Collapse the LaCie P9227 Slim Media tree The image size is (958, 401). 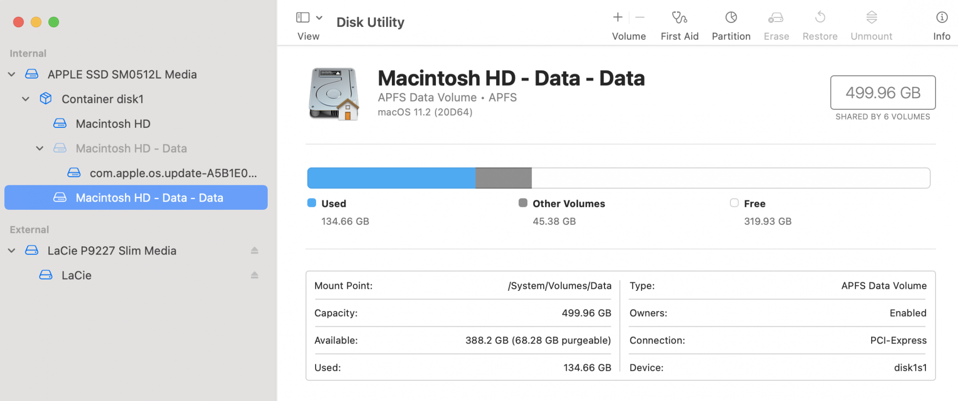(12, 251)
